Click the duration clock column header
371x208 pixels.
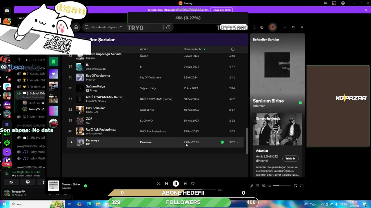coord(232,49)
